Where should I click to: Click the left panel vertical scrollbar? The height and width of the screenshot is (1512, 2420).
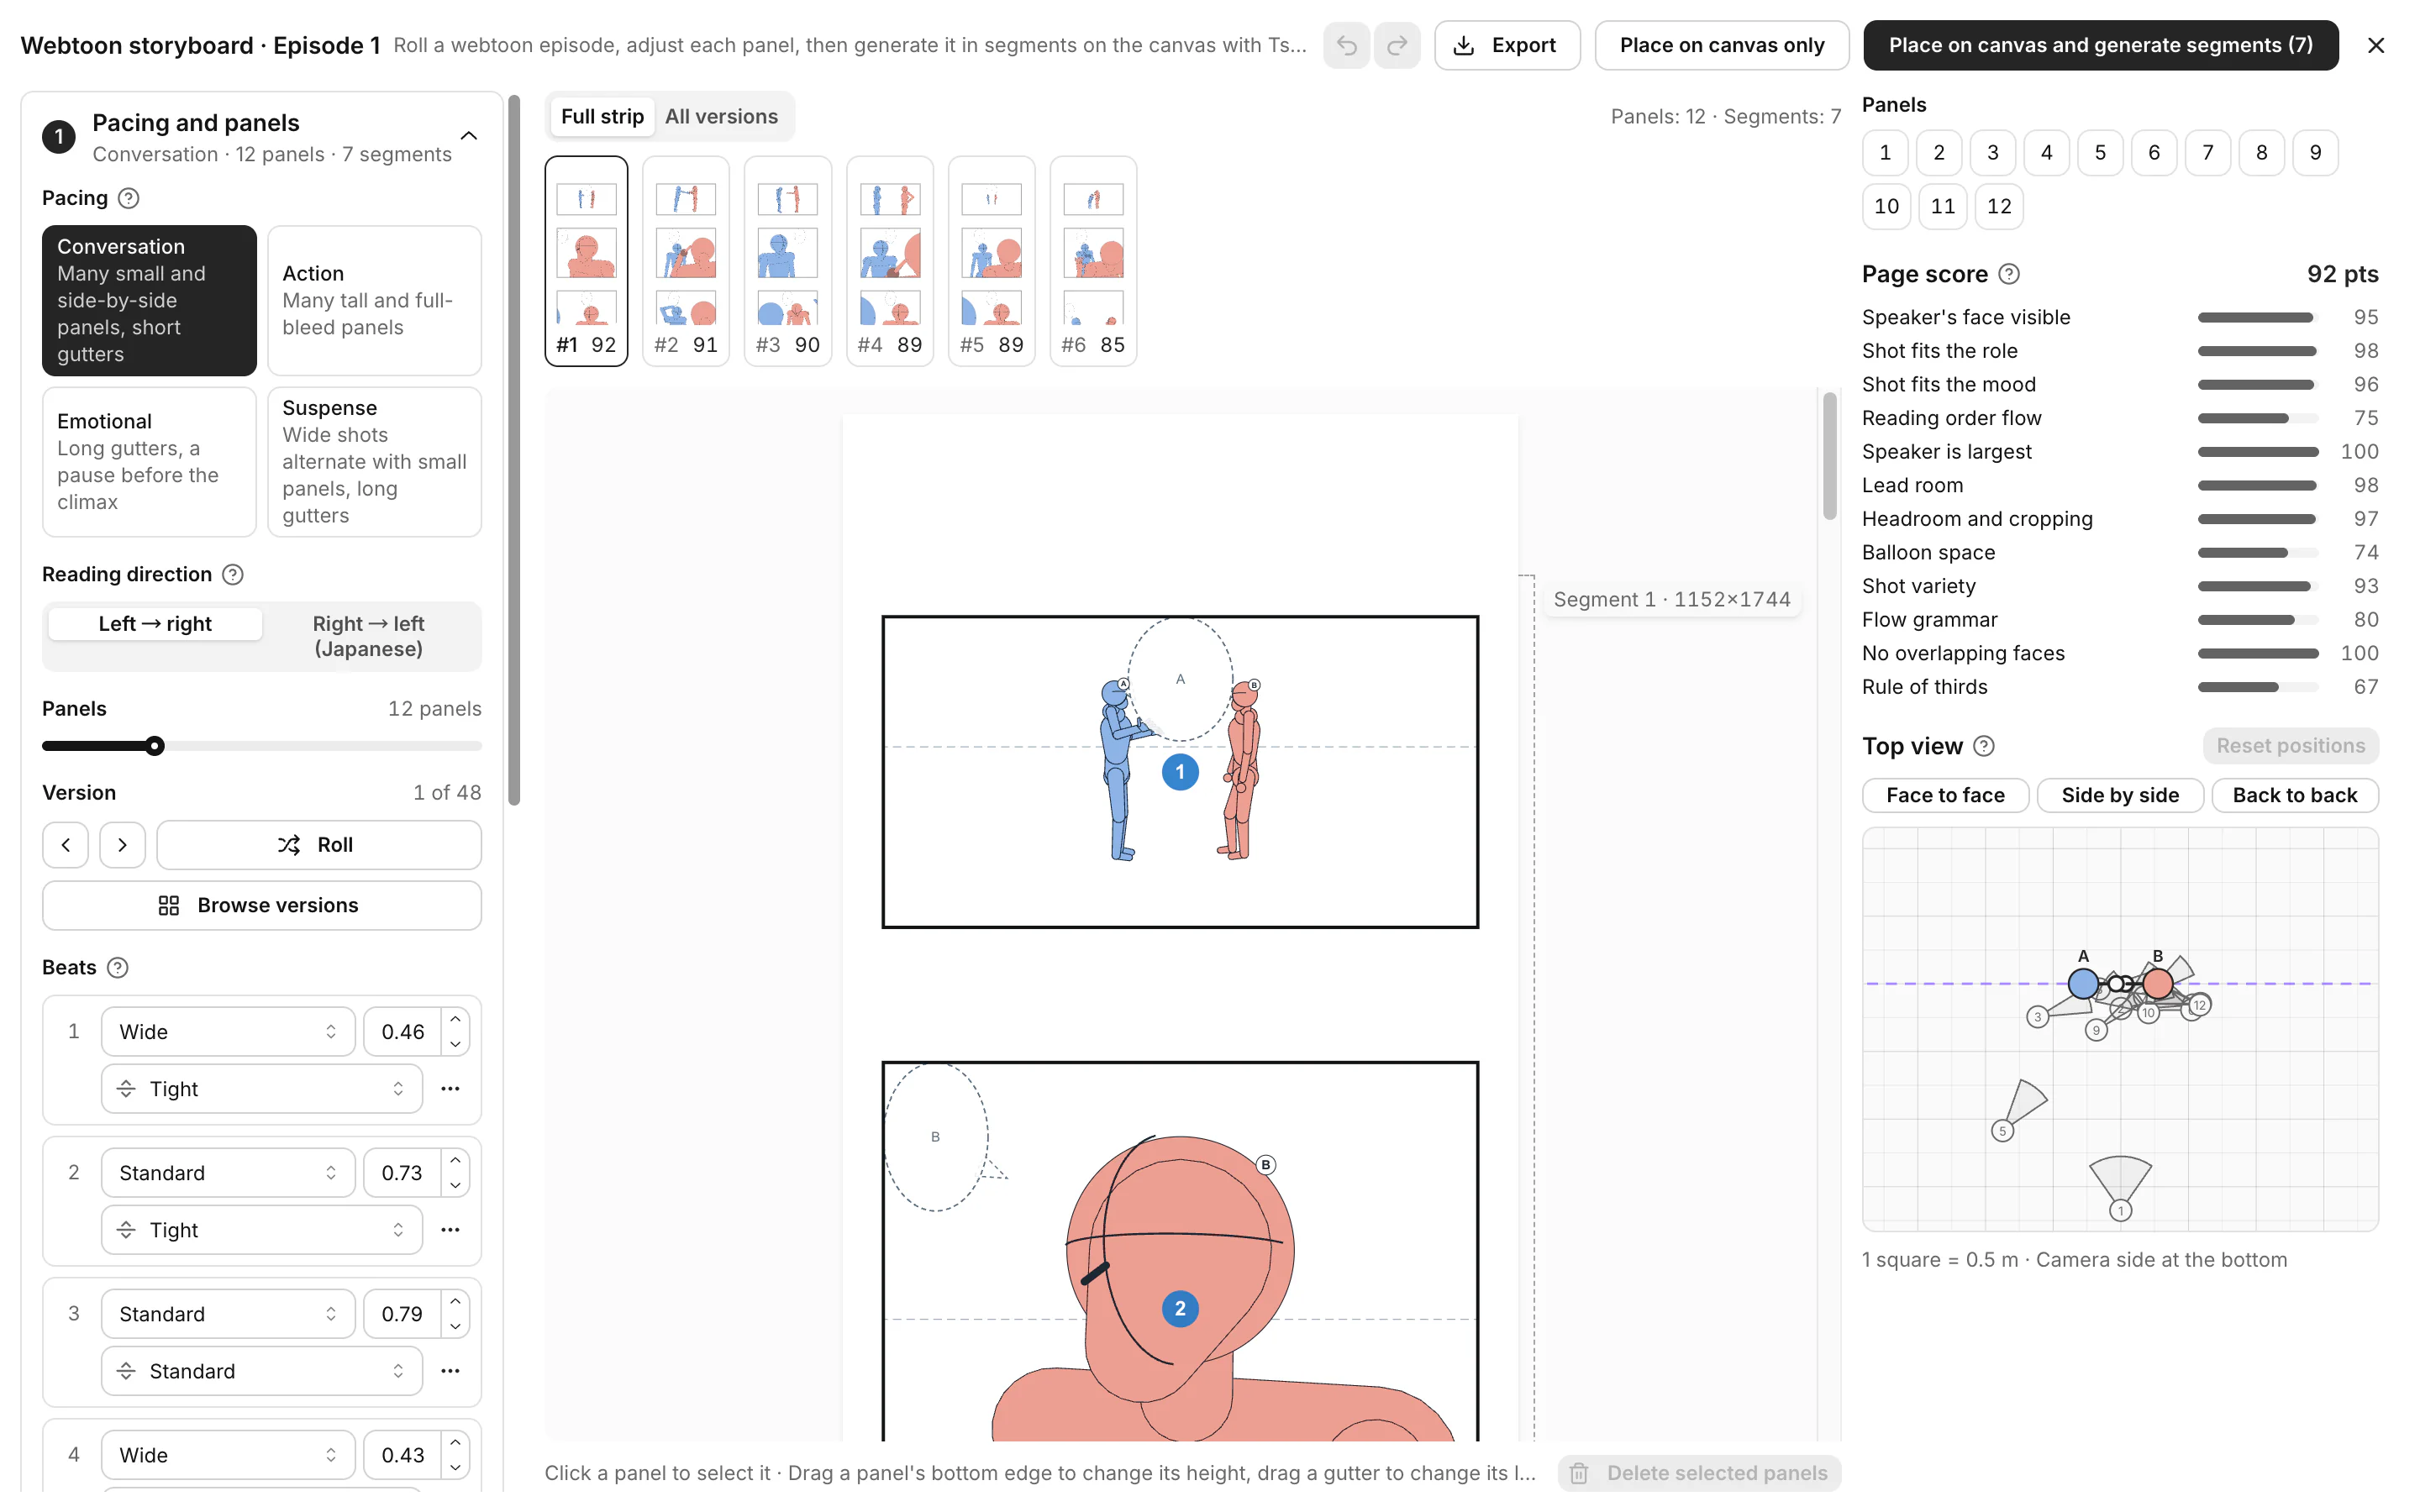click(x=514, y=450)
